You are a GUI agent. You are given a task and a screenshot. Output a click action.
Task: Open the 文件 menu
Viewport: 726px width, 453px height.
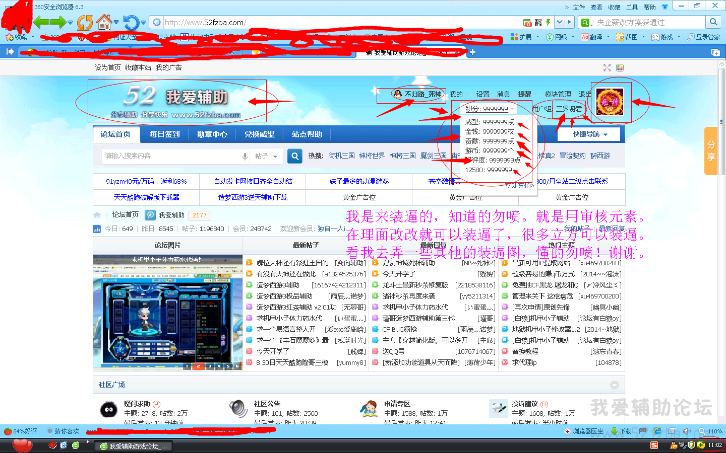[579, 7]
